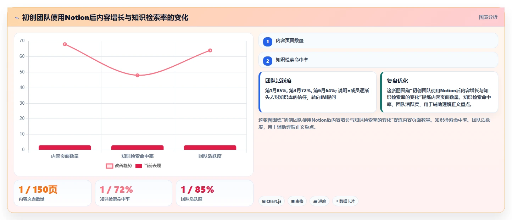Viewport: 512px width, 220px height.
Task: Click the 数据卡片 tag
Action: pyautogui.click(x=345, y=201)
